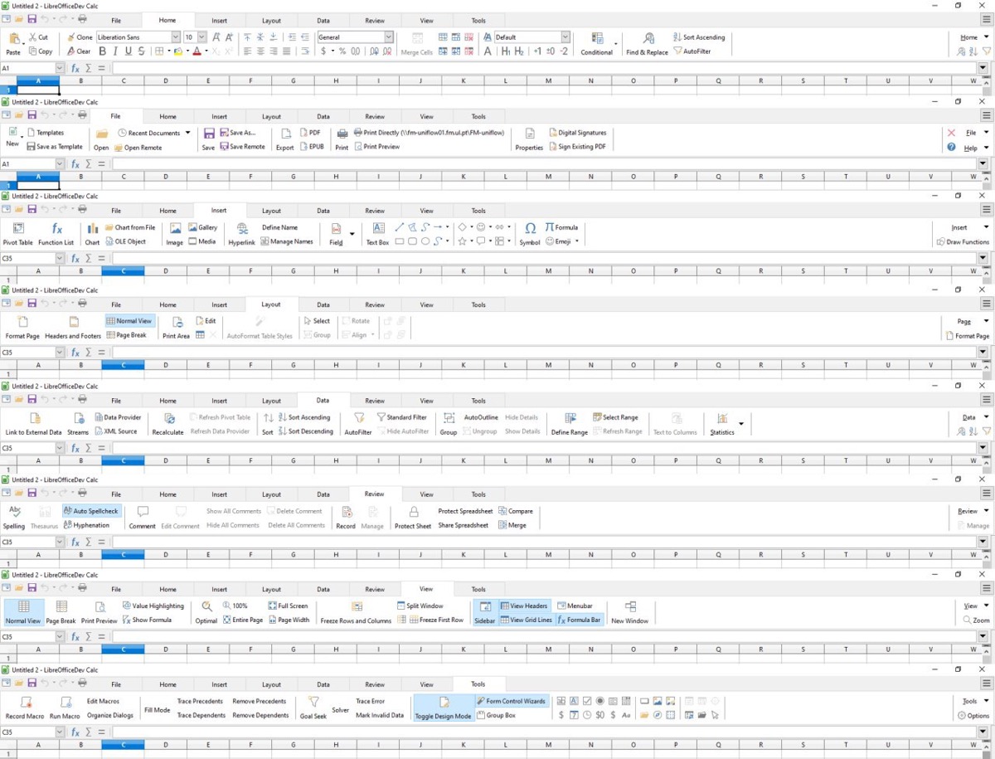
Task: Toggle Design Mode in Tools ribbon
Action: click(x=444, y=708)
